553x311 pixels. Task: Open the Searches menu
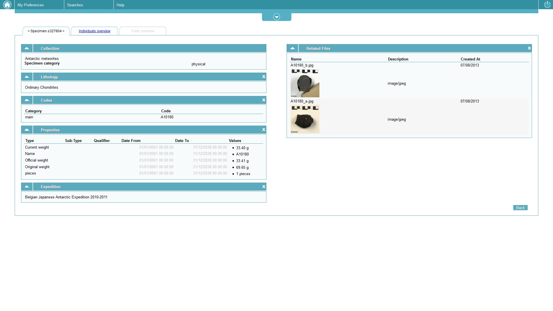pos(75,5)
